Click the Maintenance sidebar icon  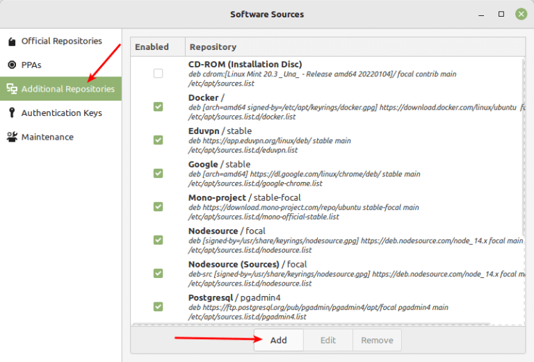[x=12, y=137]
